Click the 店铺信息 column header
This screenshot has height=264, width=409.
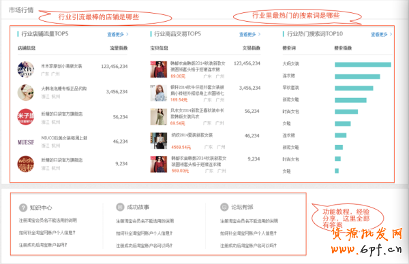[x=27, y=48]
